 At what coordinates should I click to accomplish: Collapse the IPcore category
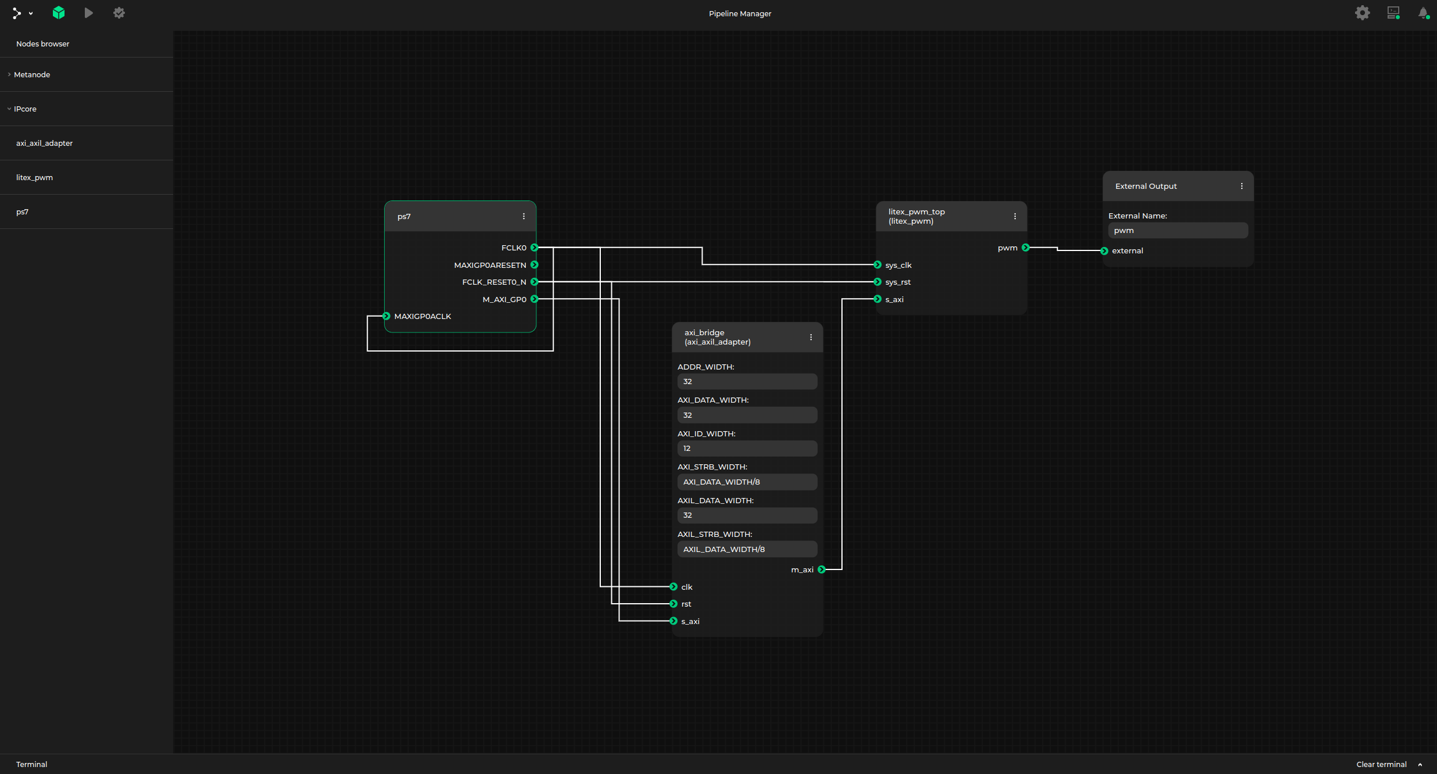tap(87, 109)
